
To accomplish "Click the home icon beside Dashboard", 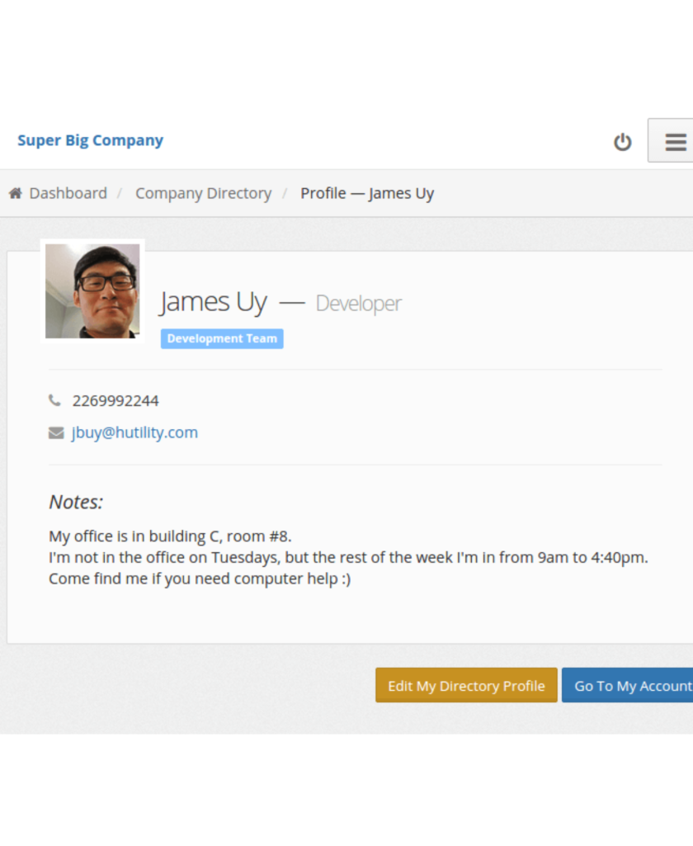I will click(x=16, y=193).
